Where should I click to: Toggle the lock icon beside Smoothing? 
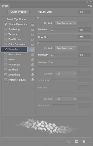(33, 75)
